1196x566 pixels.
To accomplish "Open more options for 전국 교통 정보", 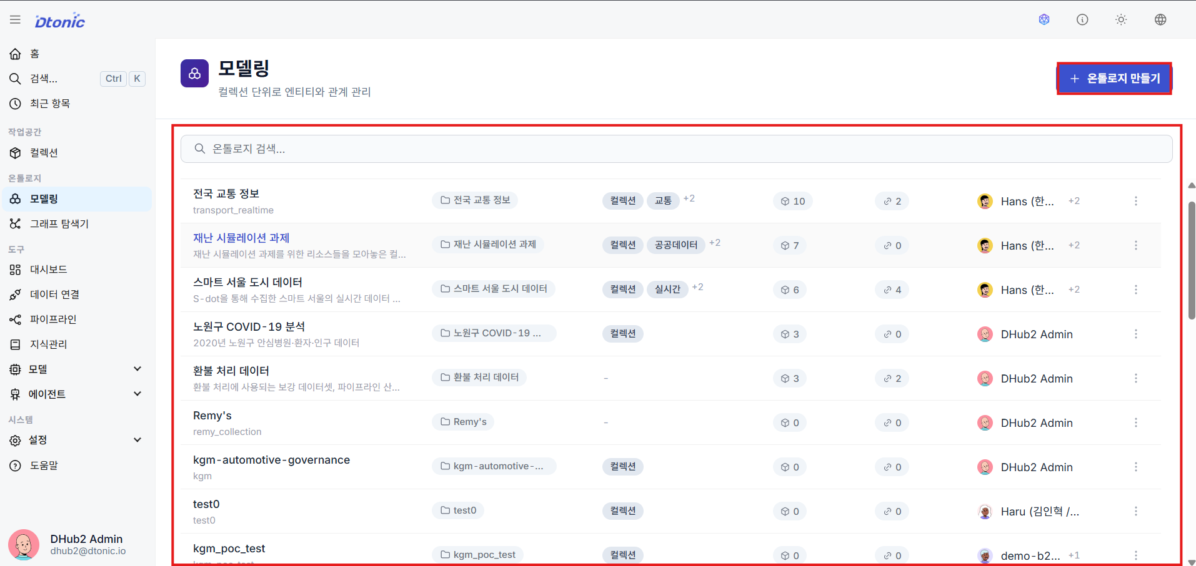I will (1136, 201).
